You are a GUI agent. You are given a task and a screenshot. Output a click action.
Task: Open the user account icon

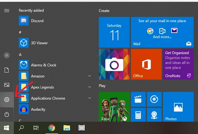click(7, 55)
